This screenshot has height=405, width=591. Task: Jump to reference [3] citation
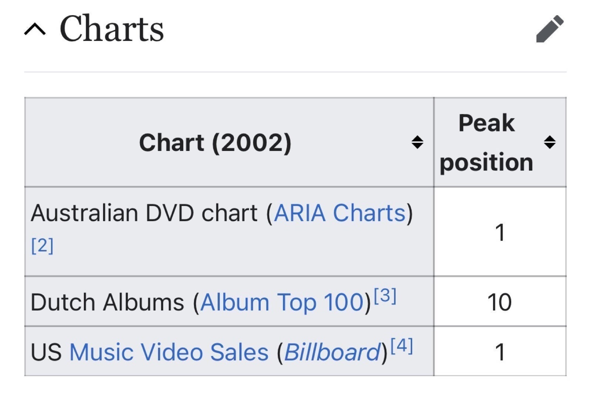pyautogui.click(x=385, y=296)
